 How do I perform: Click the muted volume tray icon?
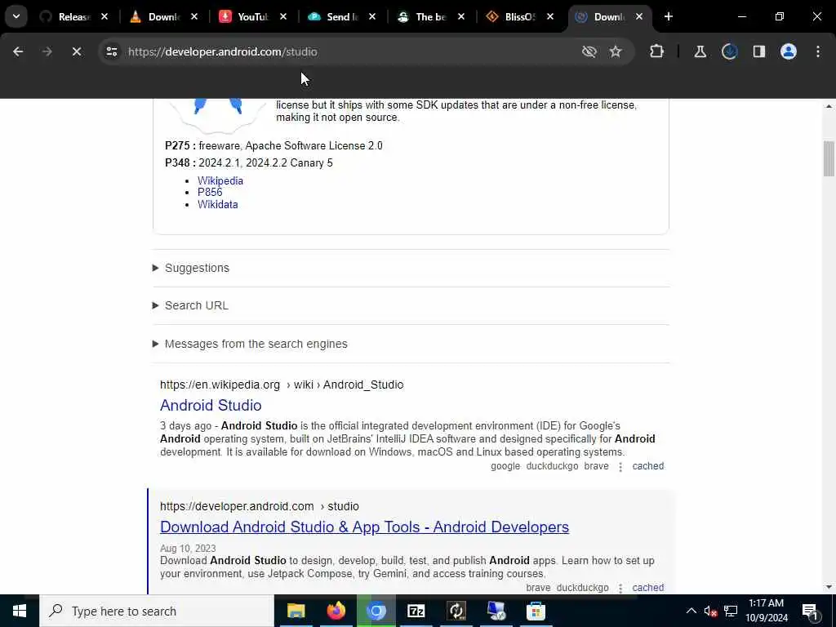pyautogui.click(x=710, y=611)
